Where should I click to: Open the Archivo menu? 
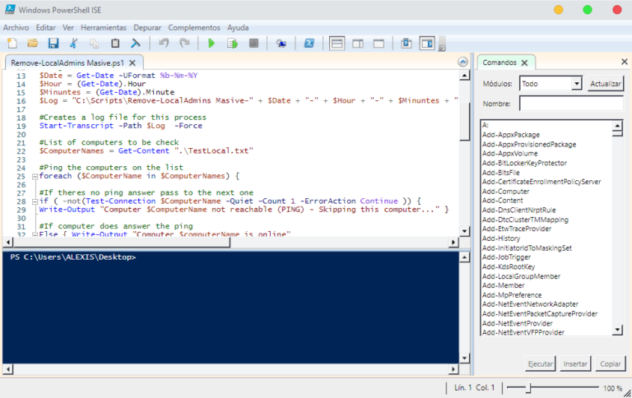pyautogui.click(x=16, y=28)
